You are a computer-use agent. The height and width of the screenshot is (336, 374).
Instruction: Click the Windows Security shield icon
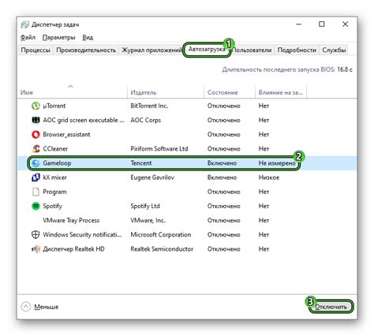[36, 234]
